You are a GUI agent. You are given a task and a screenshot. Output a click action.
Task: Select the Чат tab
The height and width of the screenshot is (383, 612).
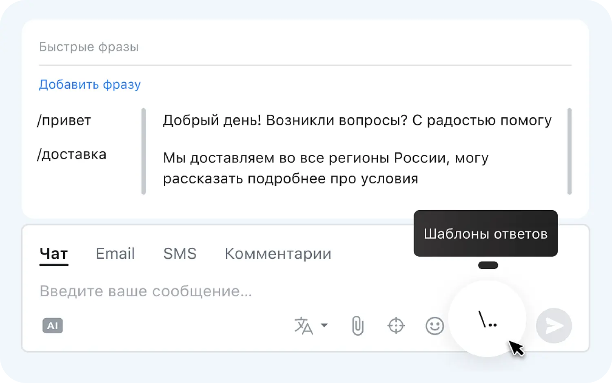53,253
